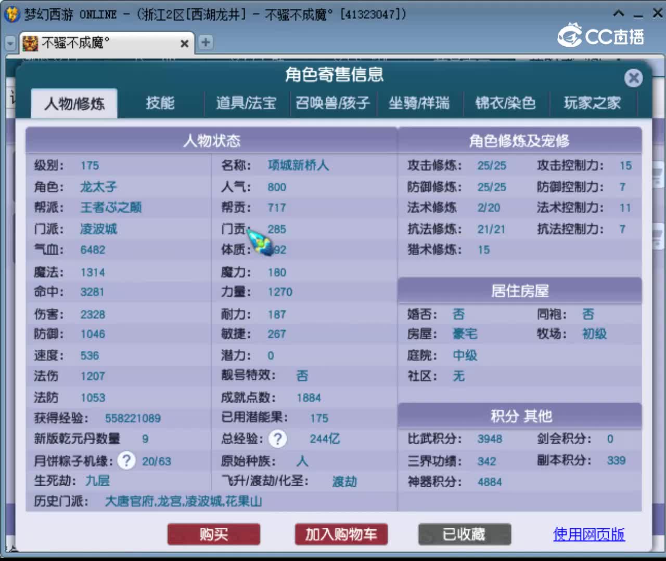Click 加入购物车 button
This screenshot has width=666, height=561.
coord(341,535)
